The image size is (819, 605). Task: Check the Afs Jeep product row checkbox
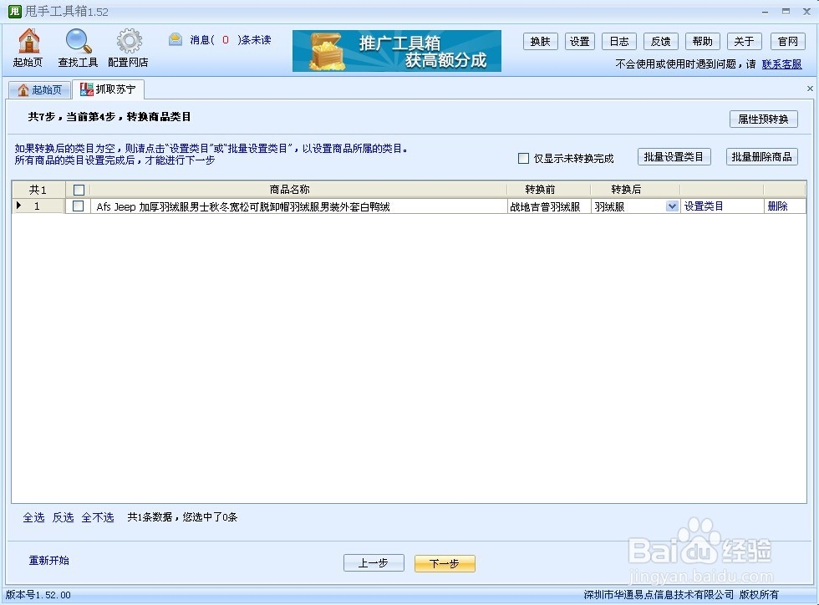point(78,206)
